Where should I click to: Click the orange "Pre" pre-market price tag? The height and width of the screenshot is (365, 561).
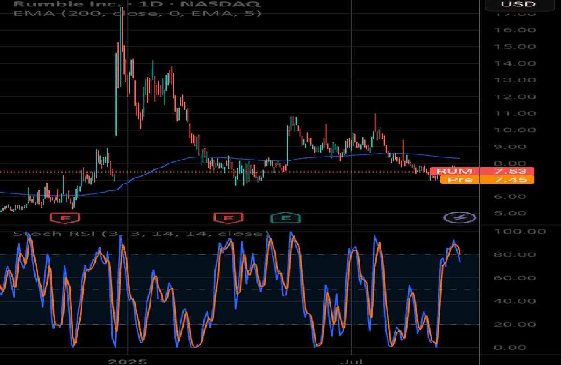[488, 180]
